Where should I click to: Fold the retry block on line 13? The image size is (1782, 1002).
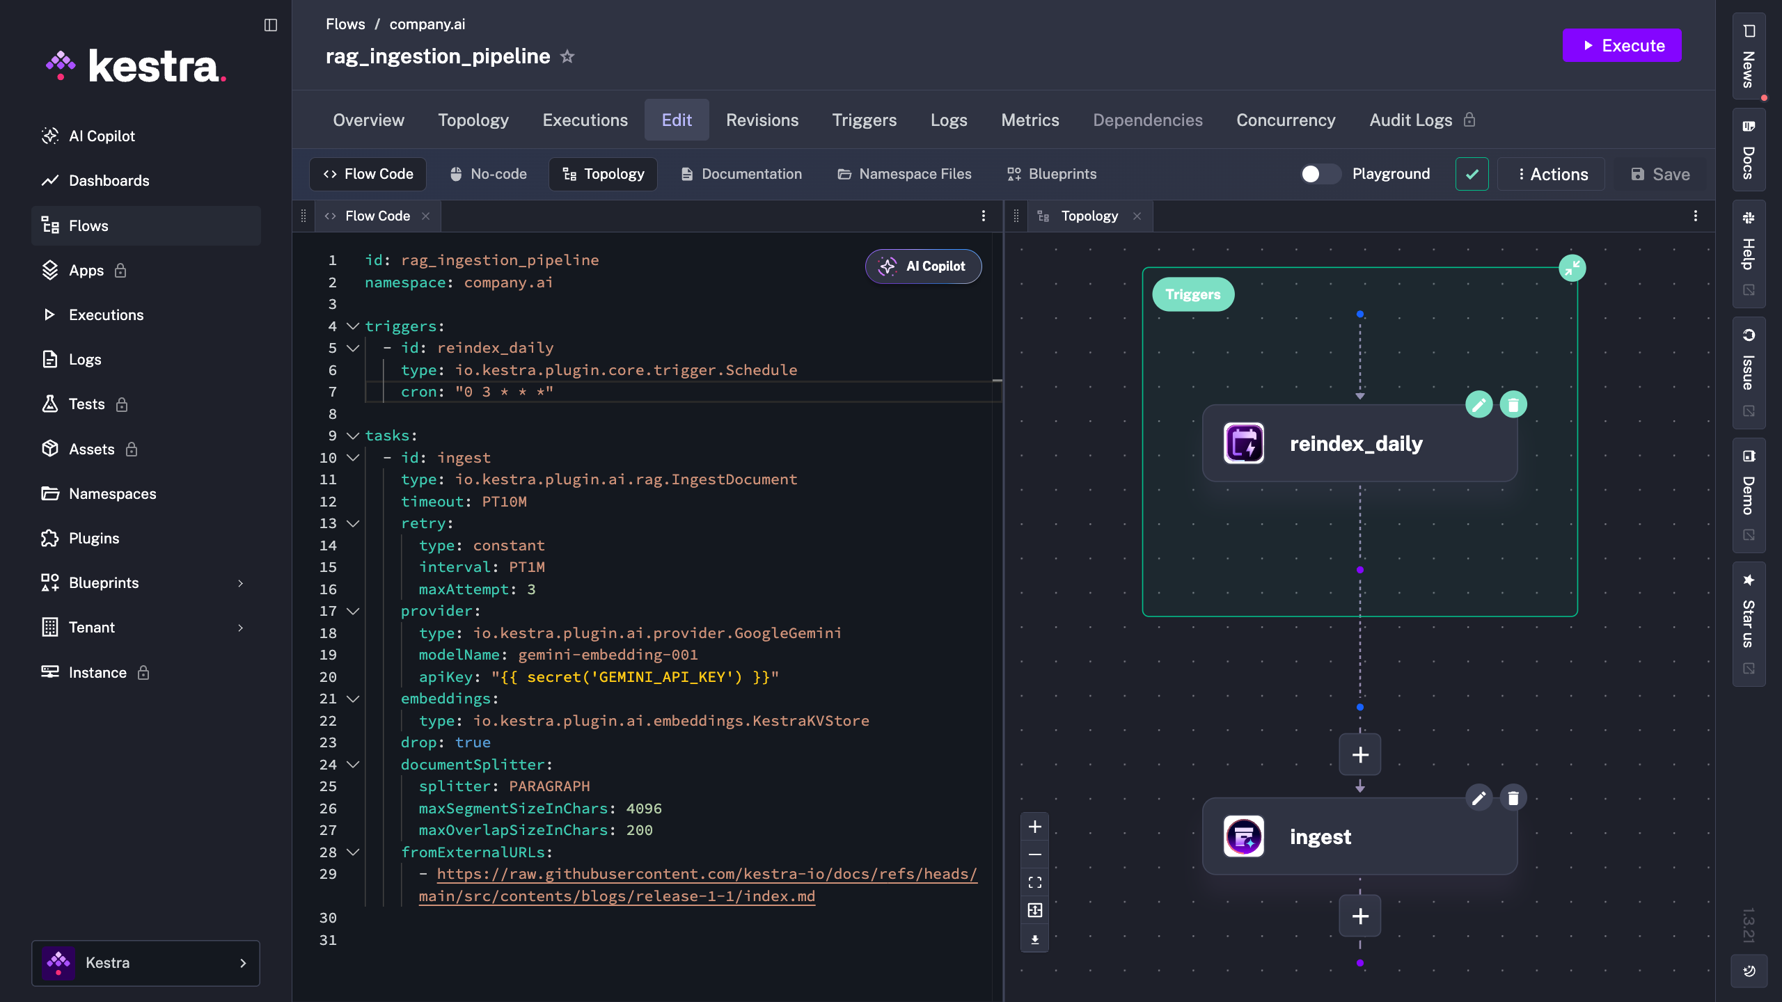353,523
